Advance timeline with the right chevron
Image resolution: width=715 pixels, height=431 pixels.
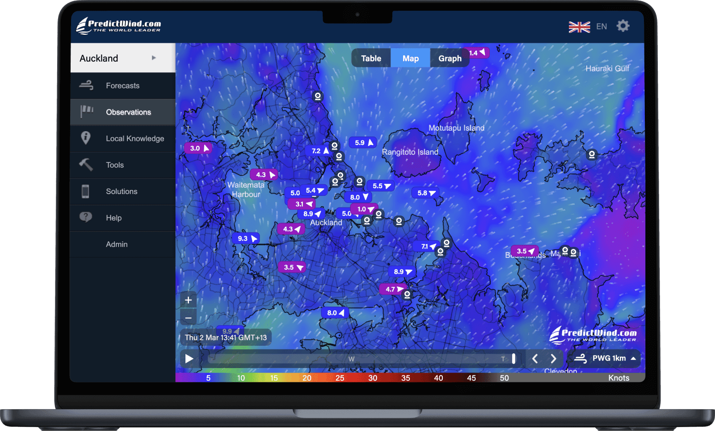[554, 358]
